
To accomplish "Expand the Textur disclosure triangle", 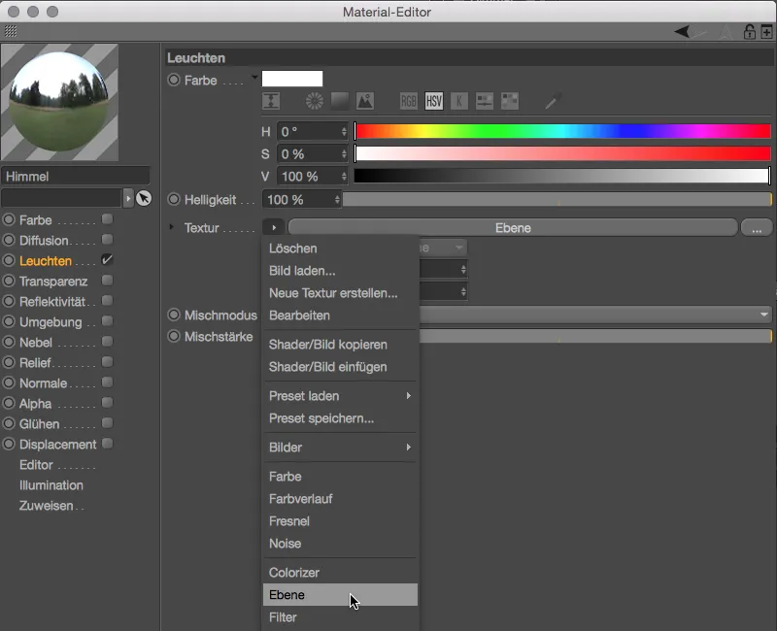I will [x=172, y=227].
